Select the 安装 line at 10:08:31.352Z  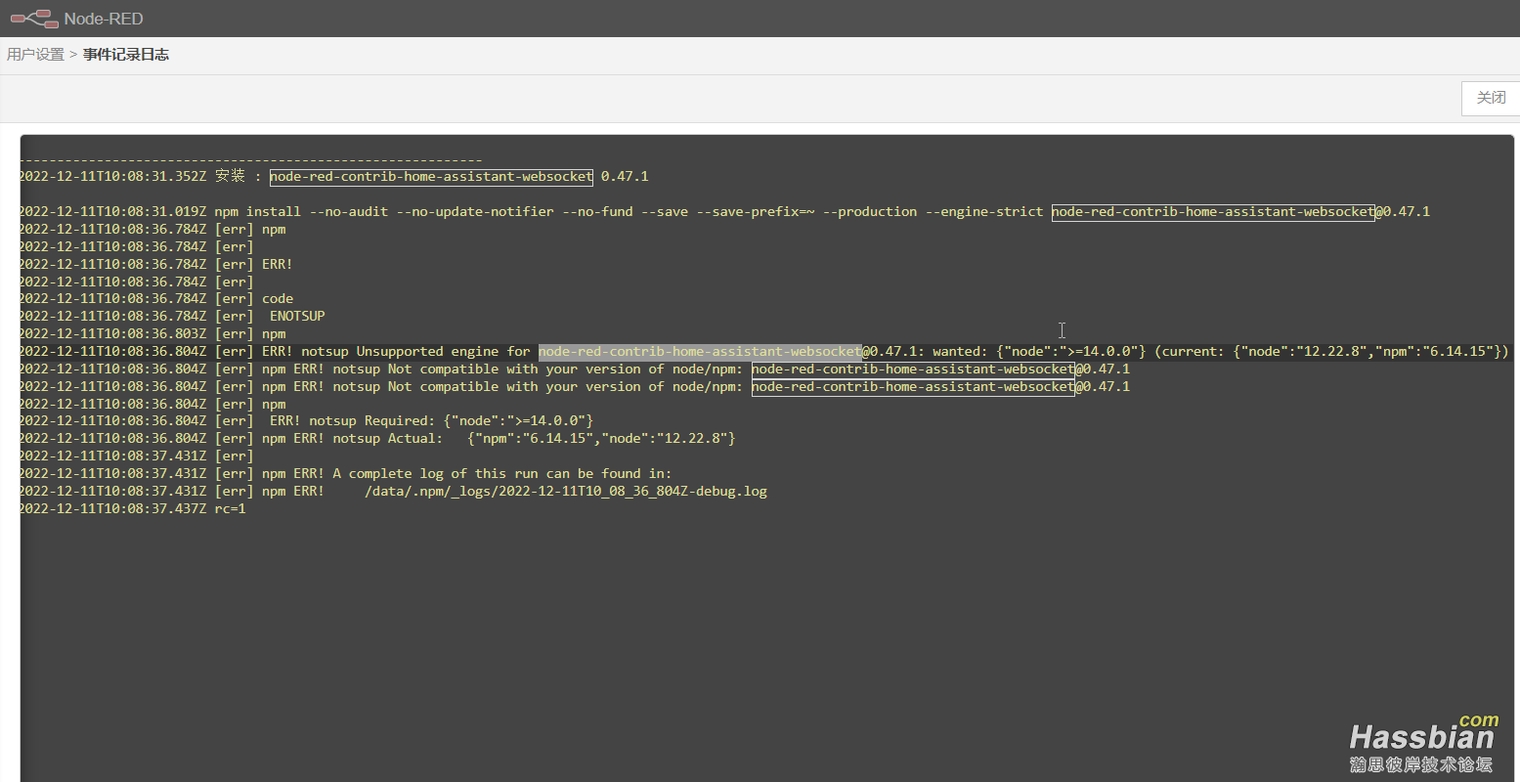pos(334,177)
